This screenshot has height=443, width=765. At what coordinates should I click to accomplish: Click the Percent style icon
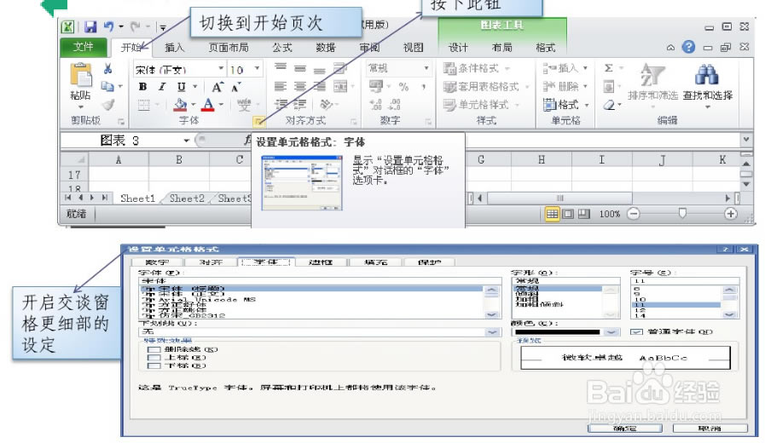[x=403, y=87]
